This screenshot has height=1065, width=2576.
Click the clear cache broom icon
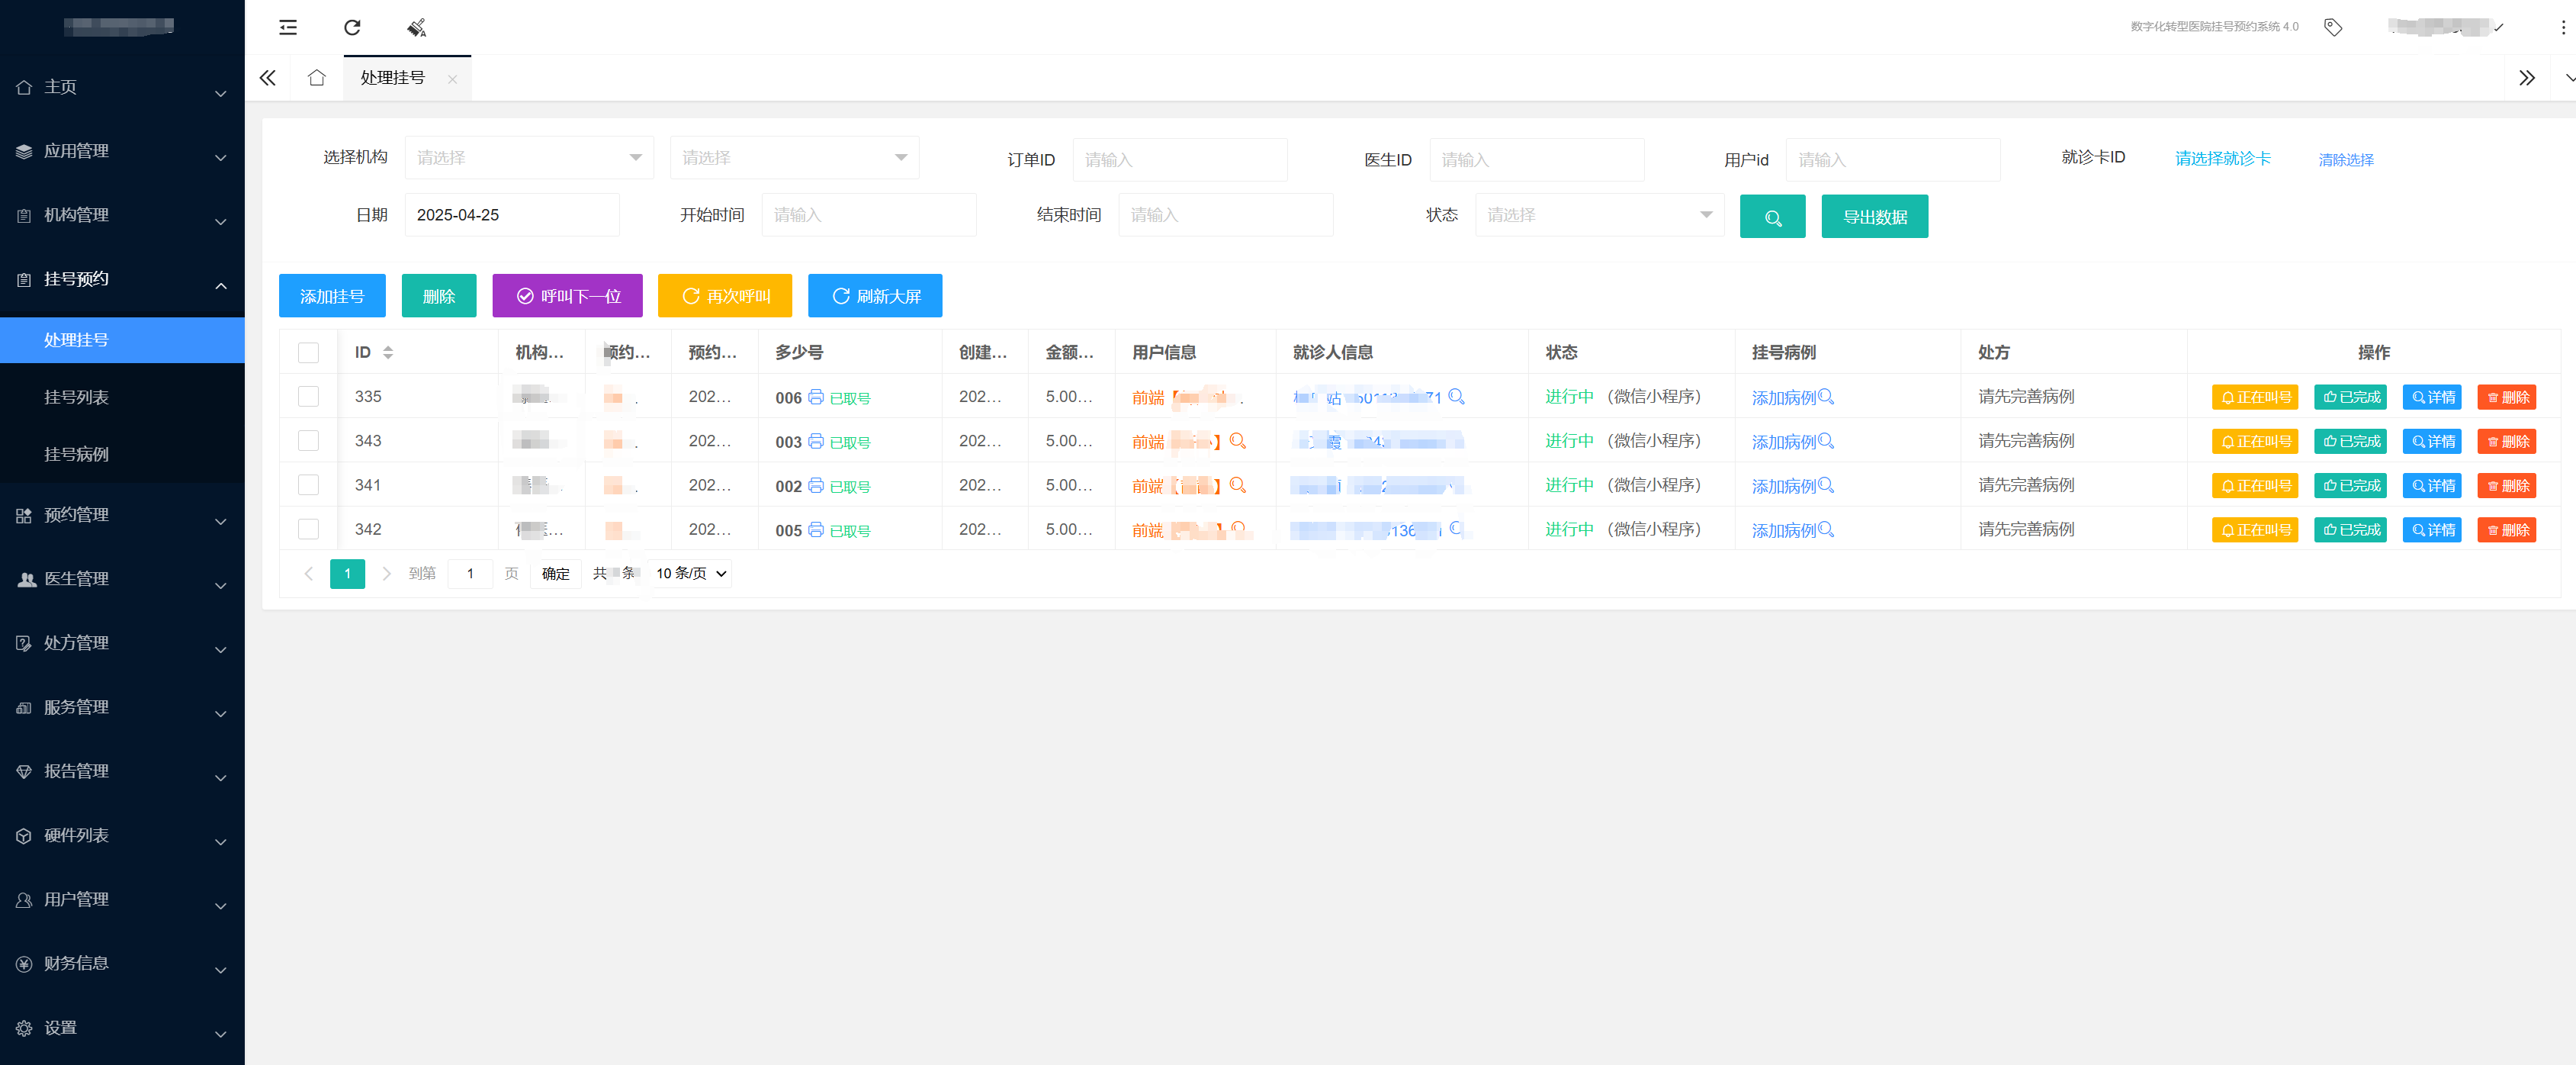pos(417,27)
